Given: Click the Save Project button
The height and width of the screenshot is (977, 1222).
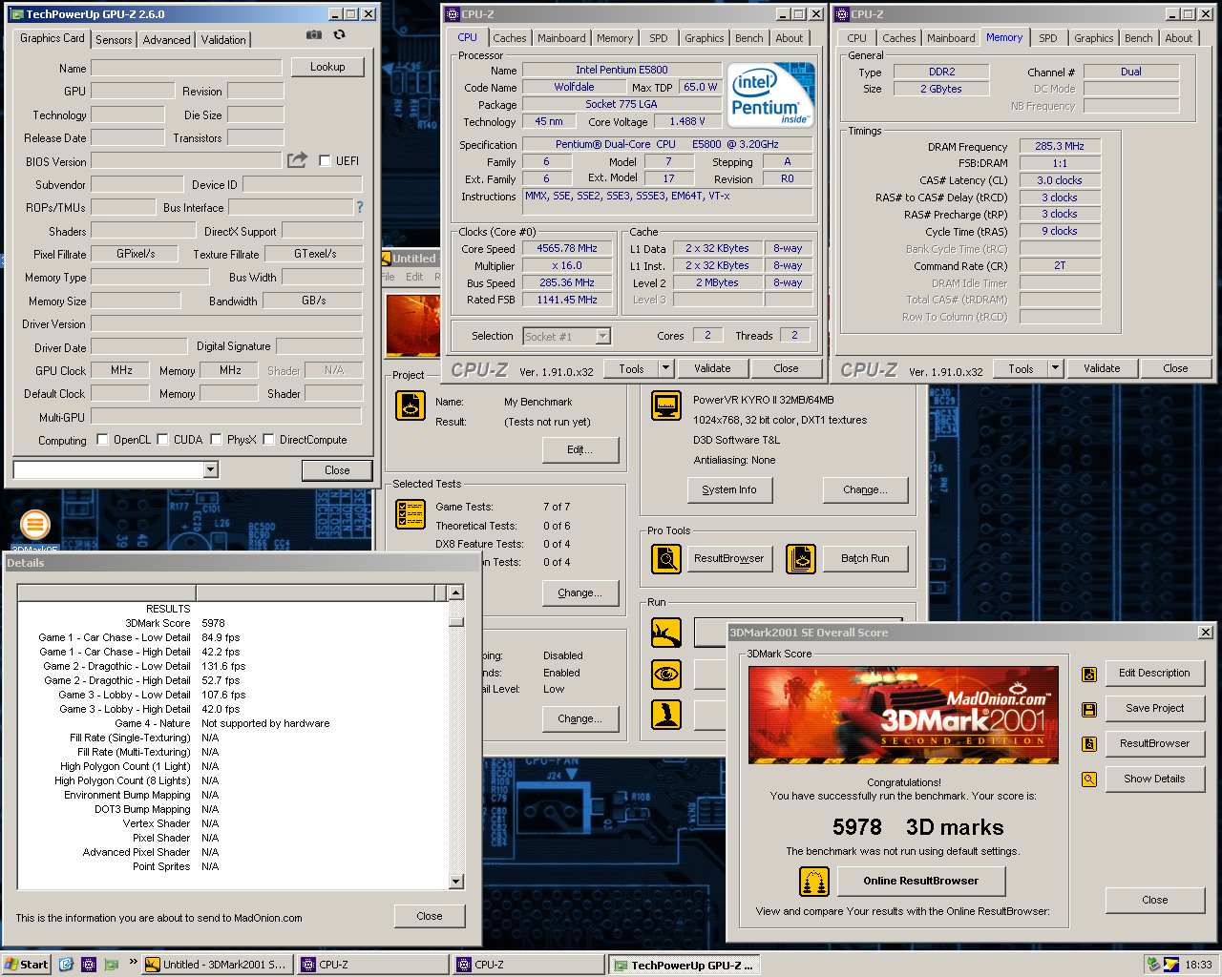Looking at the screenshot, I should (x=1155, y=708).
